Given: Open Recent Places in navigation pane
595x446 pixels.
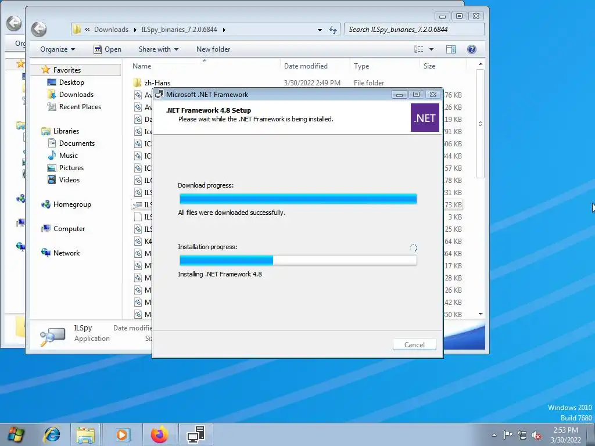Looking at the screenshot, I should point(80,107).
